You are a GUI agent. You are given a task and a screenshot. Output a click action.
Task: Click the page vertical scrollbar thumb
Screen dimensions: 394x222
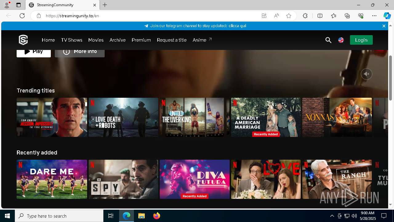click(390, 78)
